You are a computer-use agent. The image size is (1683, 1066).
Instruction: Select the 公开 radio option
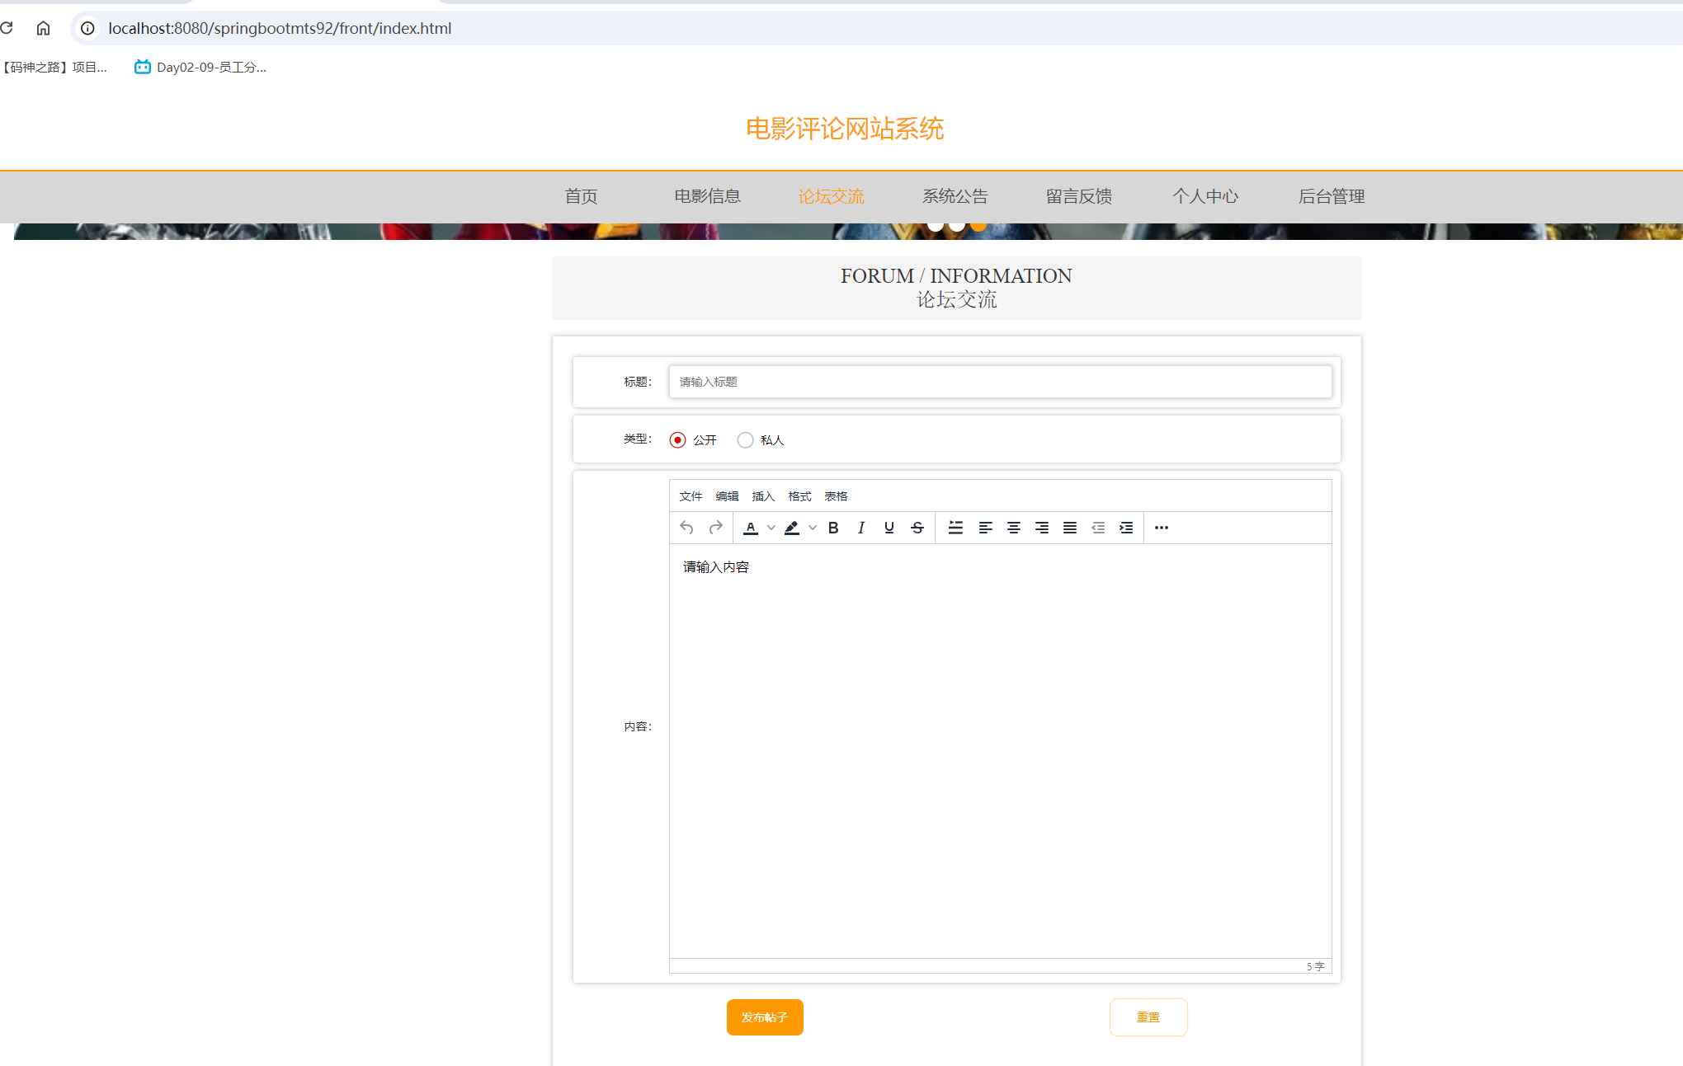pos(678,440)
